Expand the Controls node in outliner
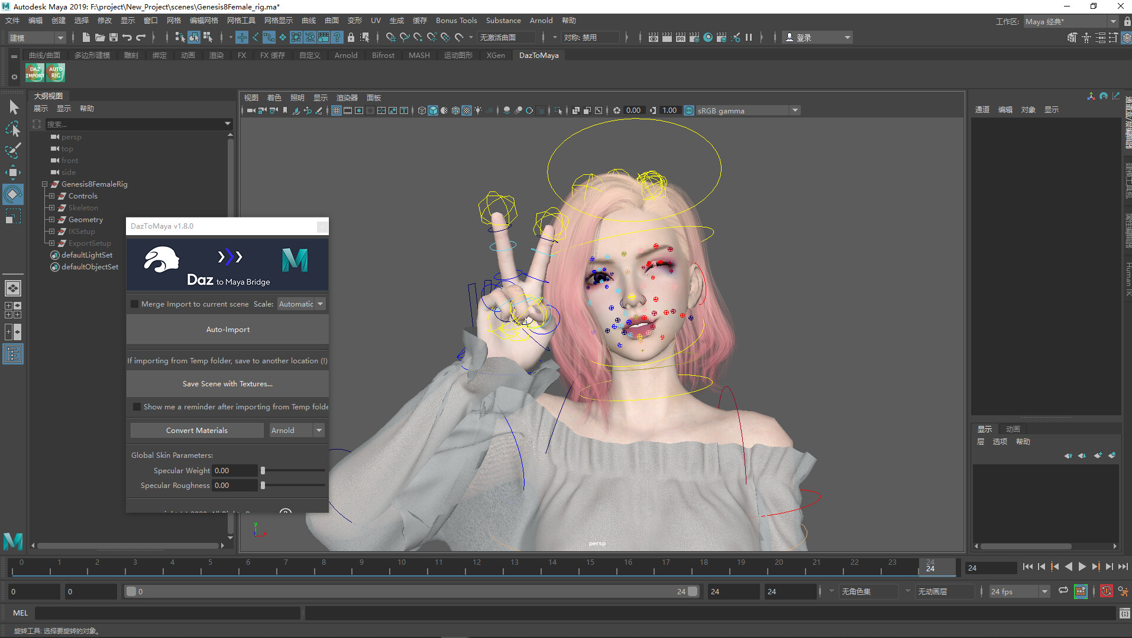 pyautogui.click(x=52, y=196)
